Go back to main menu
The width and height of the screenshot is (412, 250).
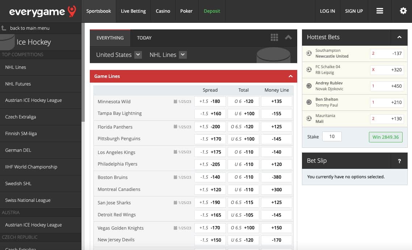(x=30, y=28)
